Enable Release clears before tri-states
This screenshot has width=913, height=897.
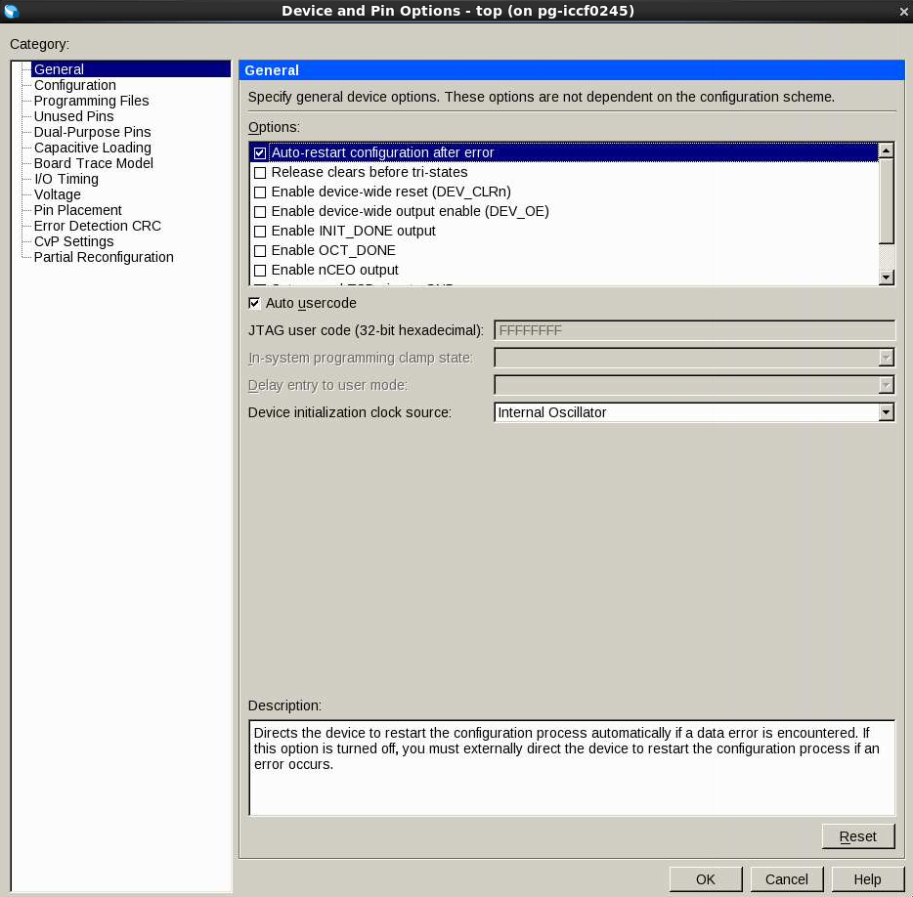pos(260,173)
